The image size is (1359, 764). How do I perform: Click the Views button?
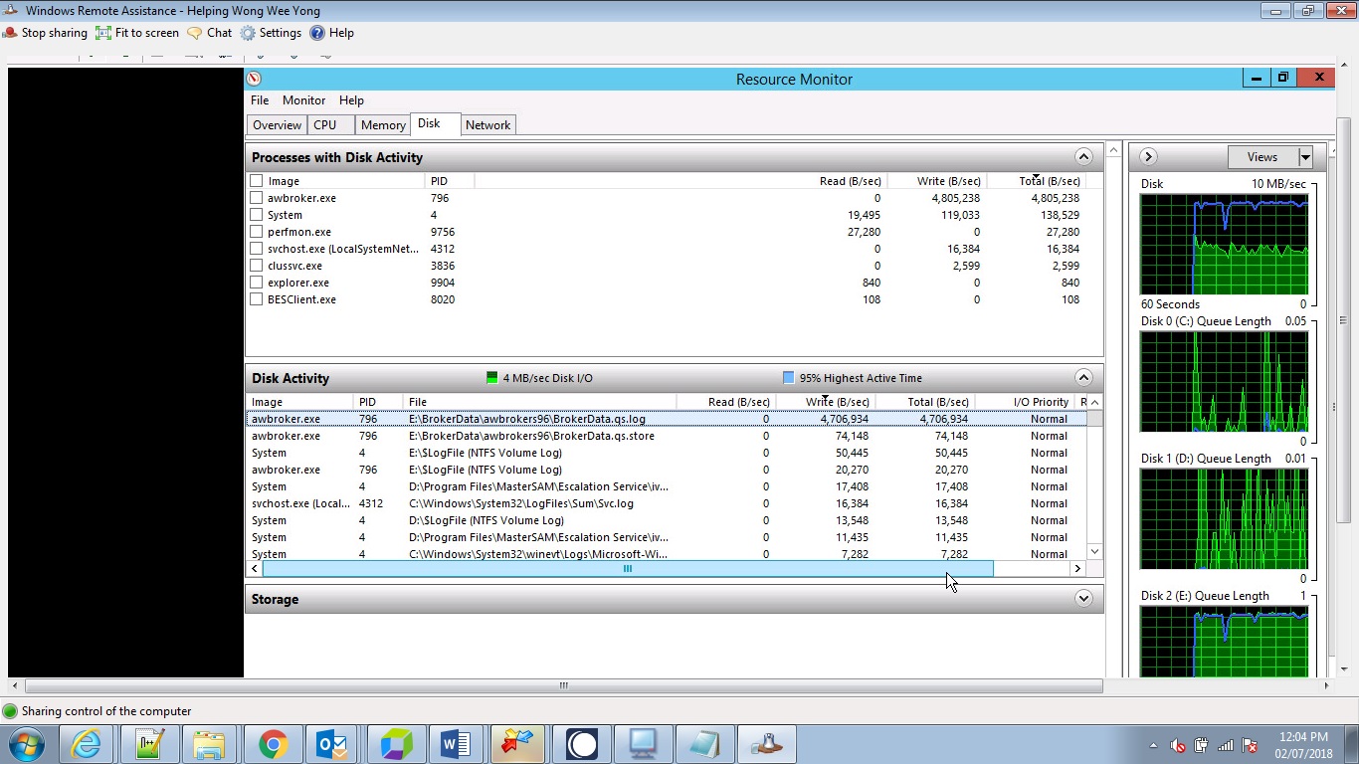point(1262,157)
